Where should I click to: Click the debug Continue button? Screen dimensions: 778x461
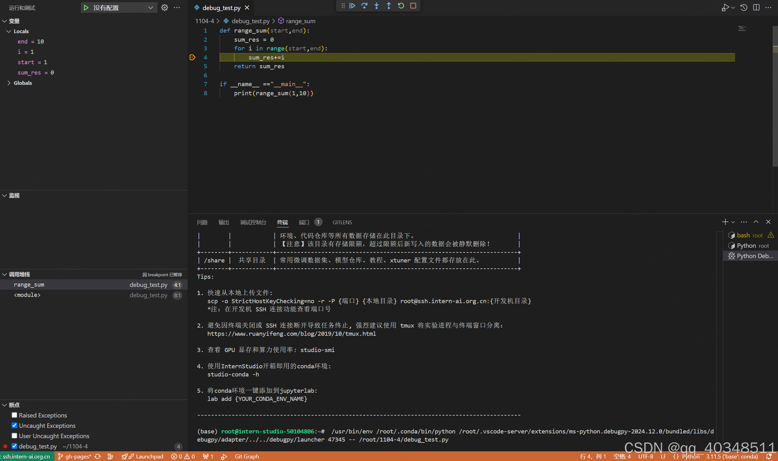(x=352, y=6)
